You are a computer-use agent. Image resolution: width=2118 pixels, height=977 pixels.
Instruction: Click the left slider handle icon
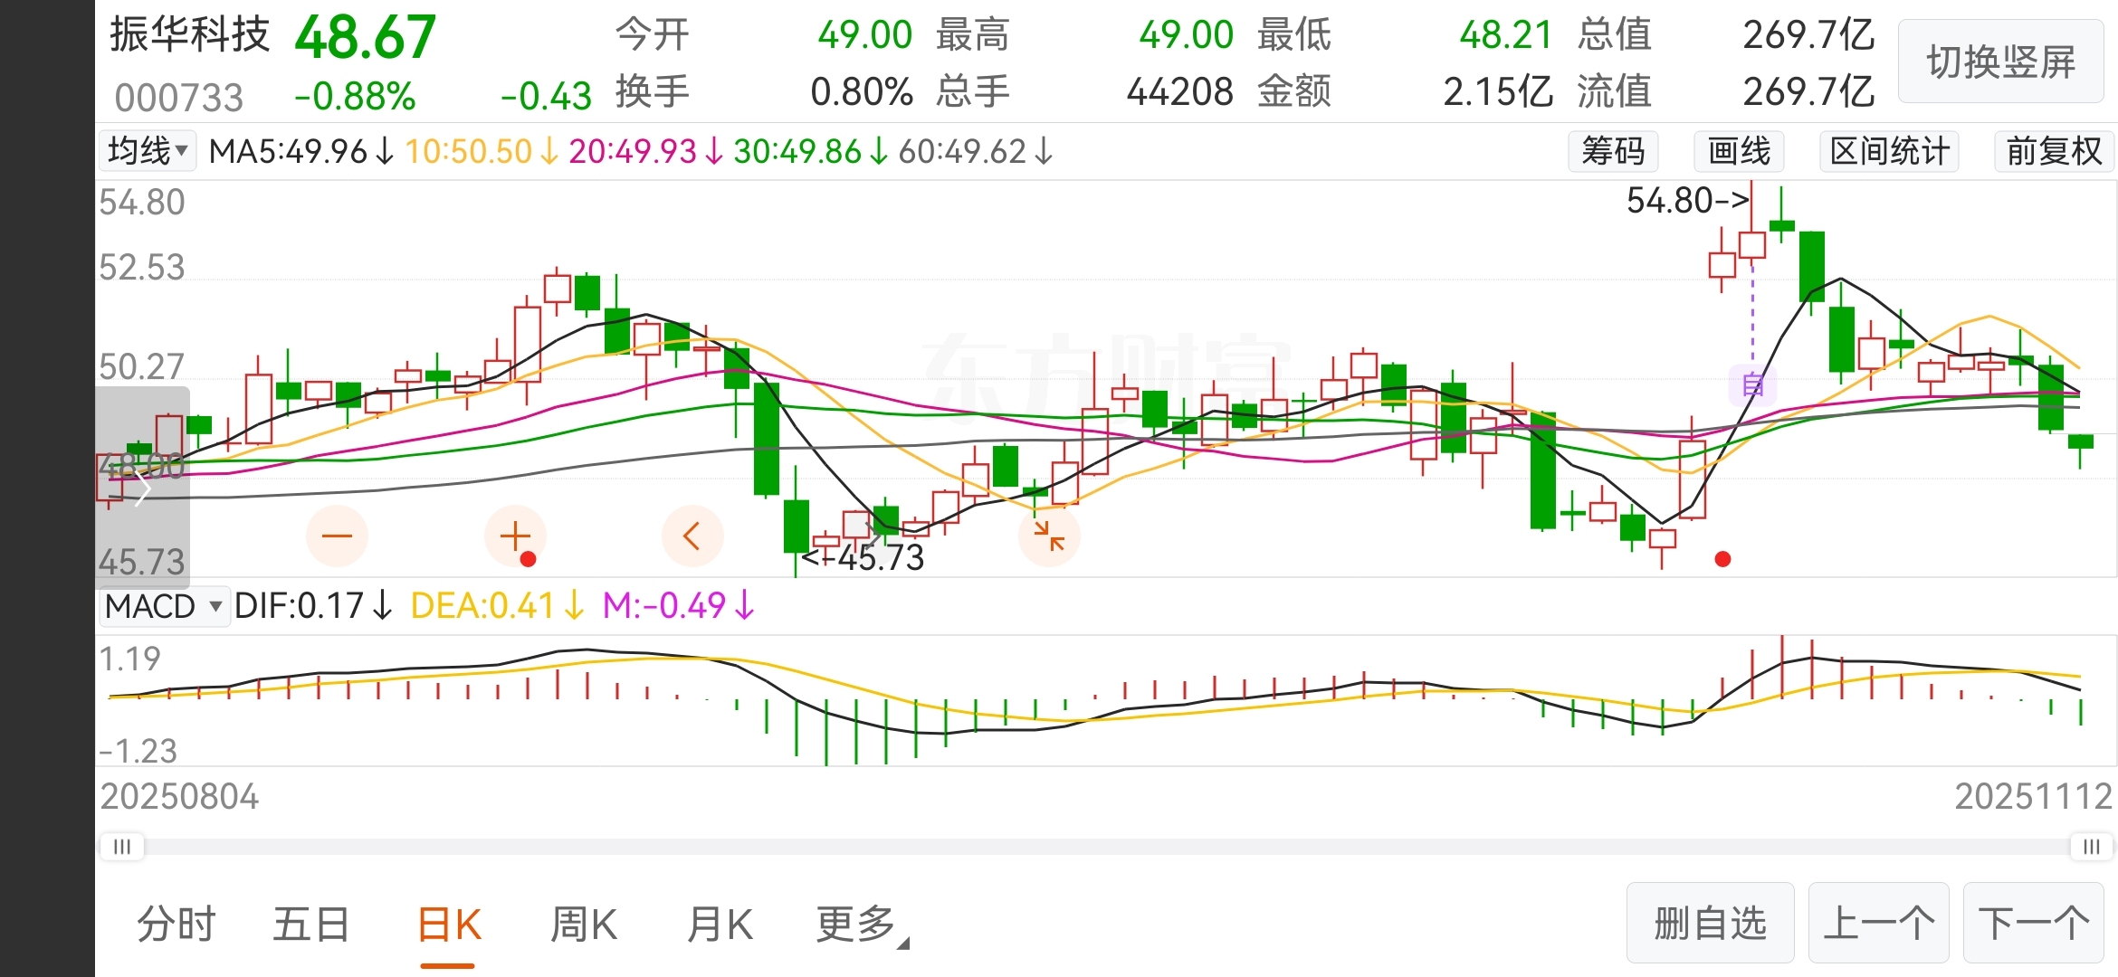click(122, 847)
